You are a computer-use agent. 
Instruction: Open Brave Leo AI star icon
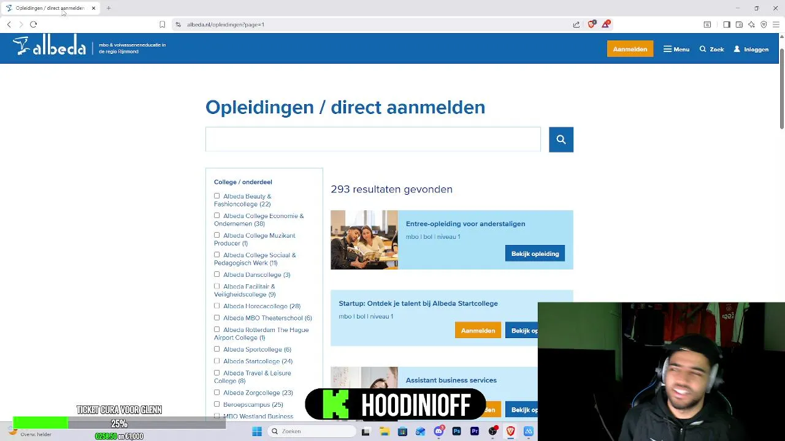coord(751,24)
